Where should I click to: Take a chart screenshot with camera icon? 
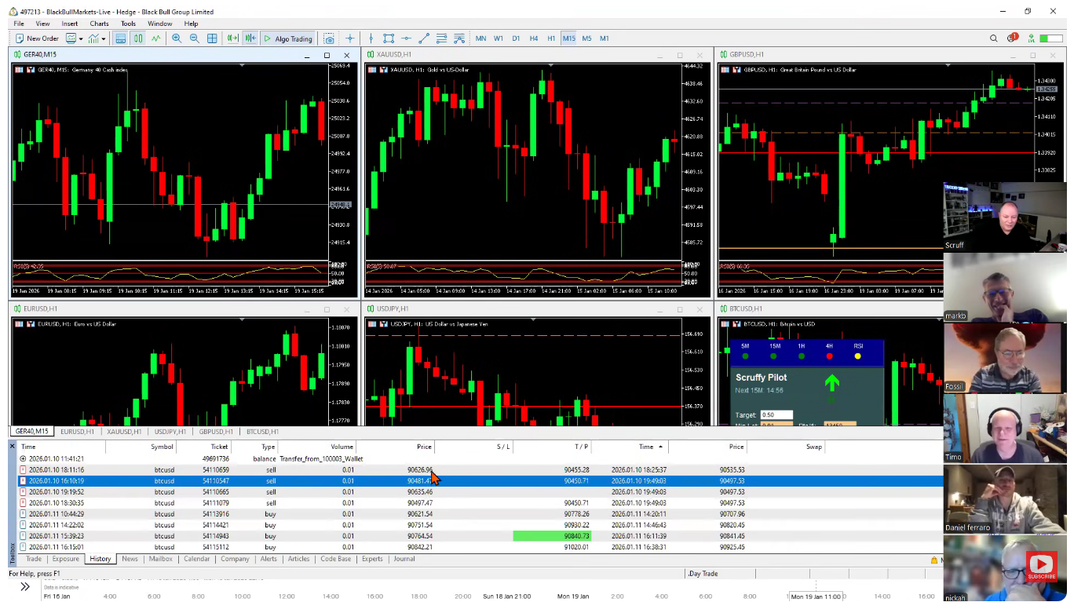click(x=329, y=38)
